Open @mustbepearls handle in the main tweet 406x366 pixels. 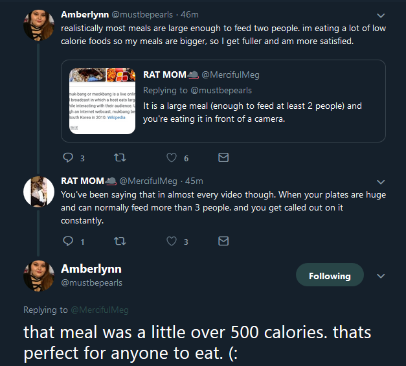click(x=92, y=282)
